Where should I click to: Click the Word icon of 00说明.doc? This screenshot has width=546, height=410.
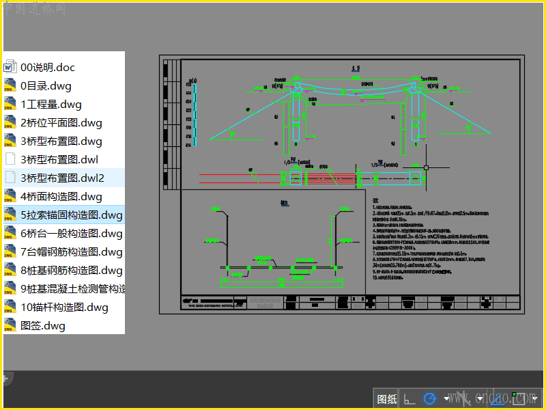tap(10, 66)
